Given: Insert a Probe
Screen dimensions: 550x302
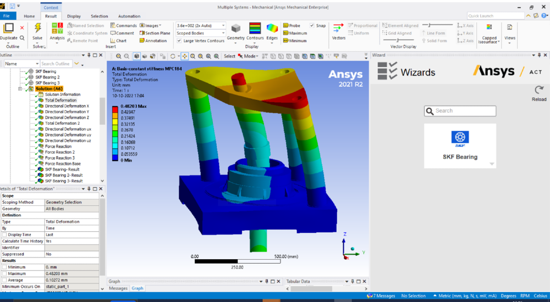Looking at the screenshot, I should point(291,26).
